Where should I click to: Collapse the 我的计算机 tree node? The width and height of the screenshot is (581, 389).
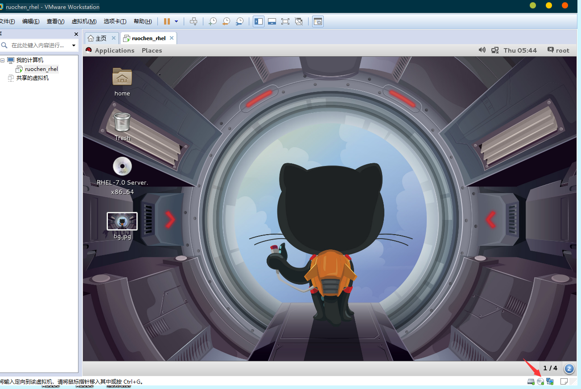3,60
